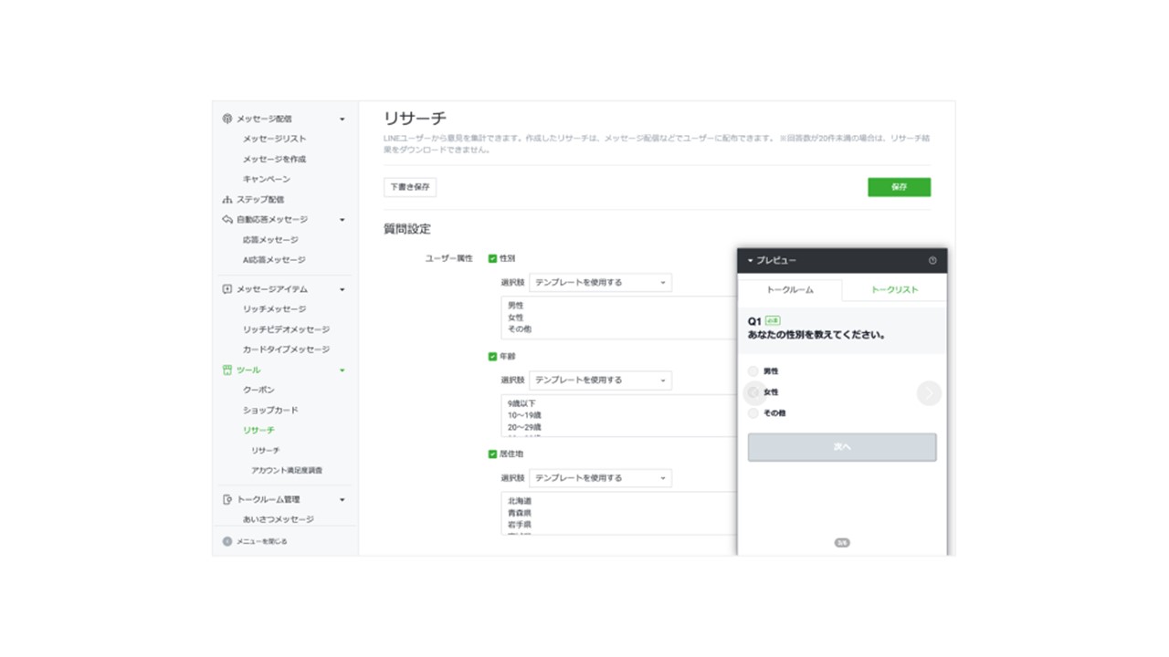This screenshot has width=1169, height=657.
Task: Click the 下書き保存 button
Action: click(410, 187)
